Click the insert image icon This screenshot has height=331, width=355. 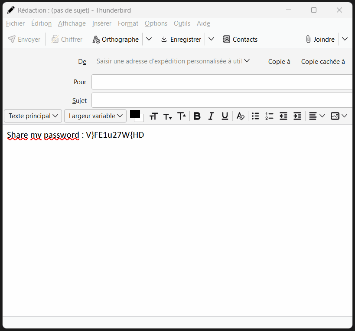point(335,116)
